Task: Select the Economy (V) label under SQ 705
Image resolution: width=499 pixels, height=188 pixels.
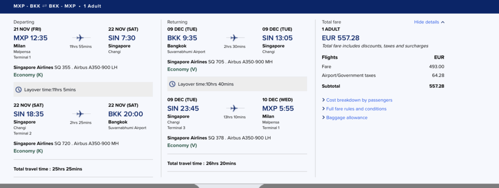Action: click(x=182, y=69)
